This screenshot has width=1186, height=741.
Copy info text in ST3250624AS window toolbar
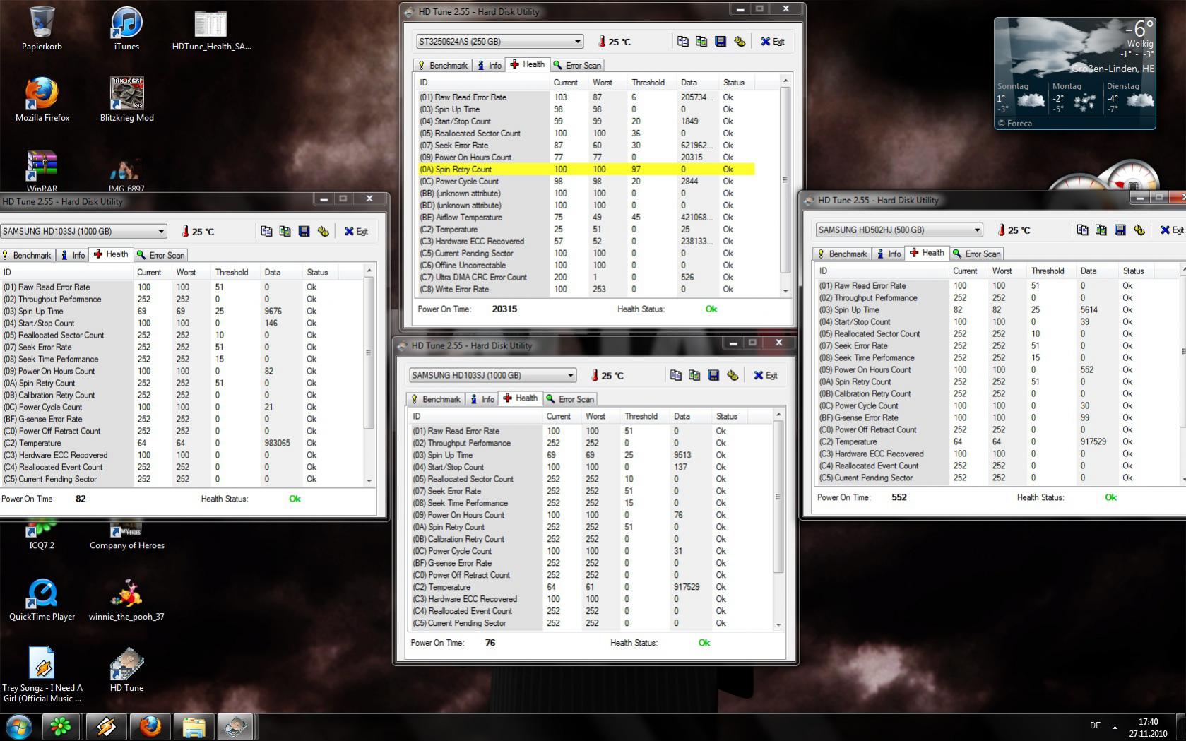683,42
